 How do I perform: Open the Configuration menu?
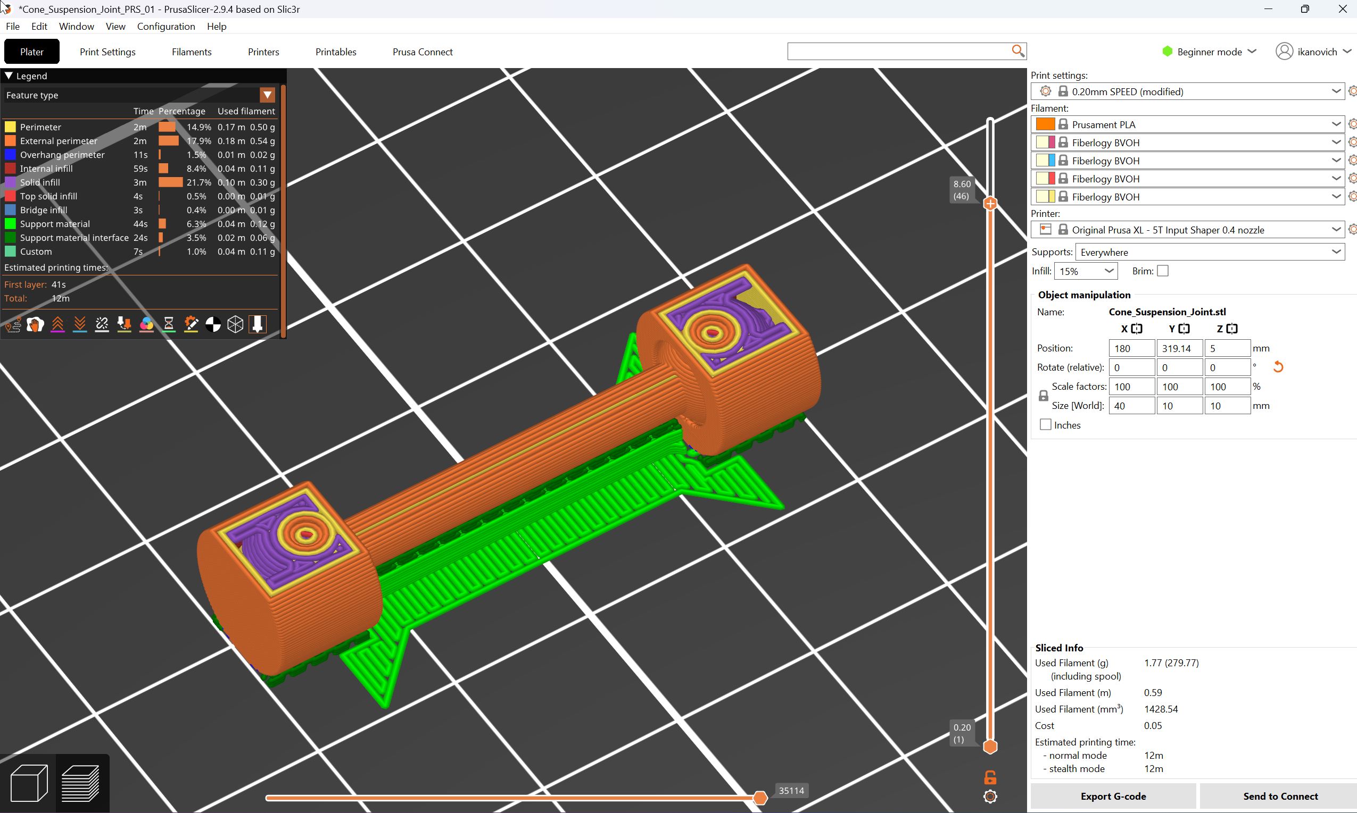tap(166, 26)
